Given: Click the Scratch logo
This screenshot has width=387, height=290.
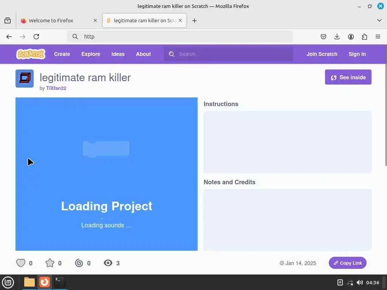Looking at the screenshot, I should click(31, 54).
